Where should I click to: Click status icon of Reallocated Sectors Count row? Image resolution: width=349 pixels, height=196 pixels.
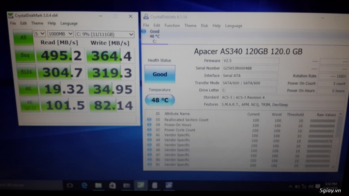point(149,119)
